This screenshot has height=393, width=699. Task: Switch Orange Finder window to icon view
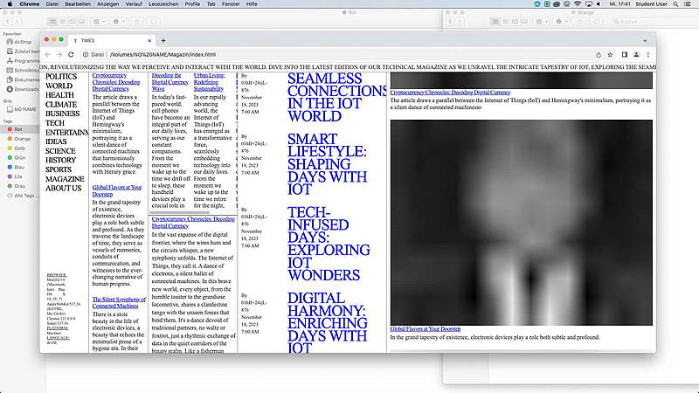pyautogui.click(x=495, y=21)
